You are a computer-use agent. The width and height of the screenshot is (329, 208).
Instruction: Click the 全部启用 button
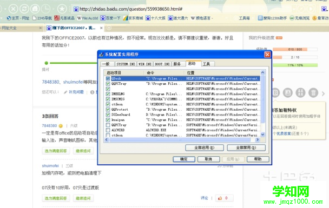coord(205,147)
